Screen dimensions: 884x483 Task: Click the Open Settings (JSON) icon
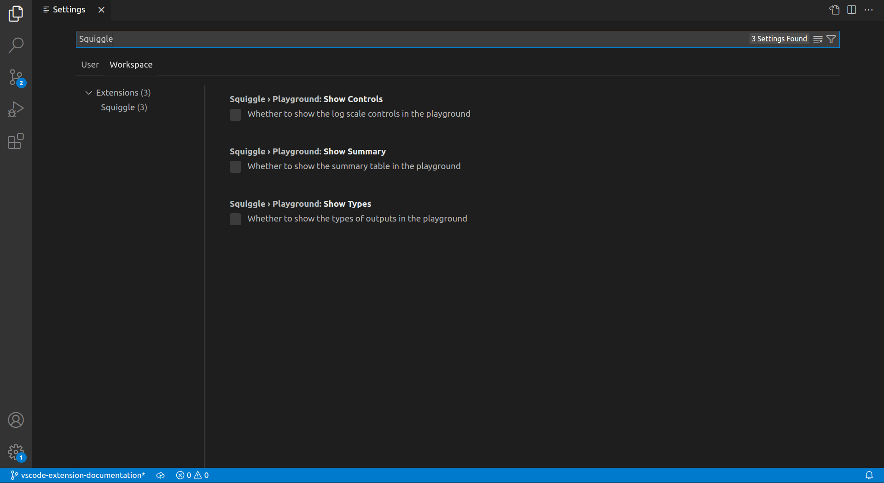[834, 10]
